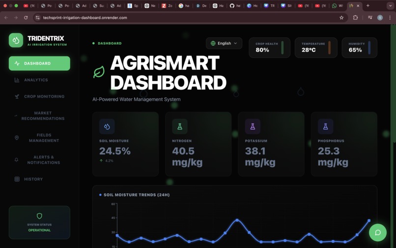Click the Tridentrix water-drop logo icon

pyautogui.click(x=16, y=40)
